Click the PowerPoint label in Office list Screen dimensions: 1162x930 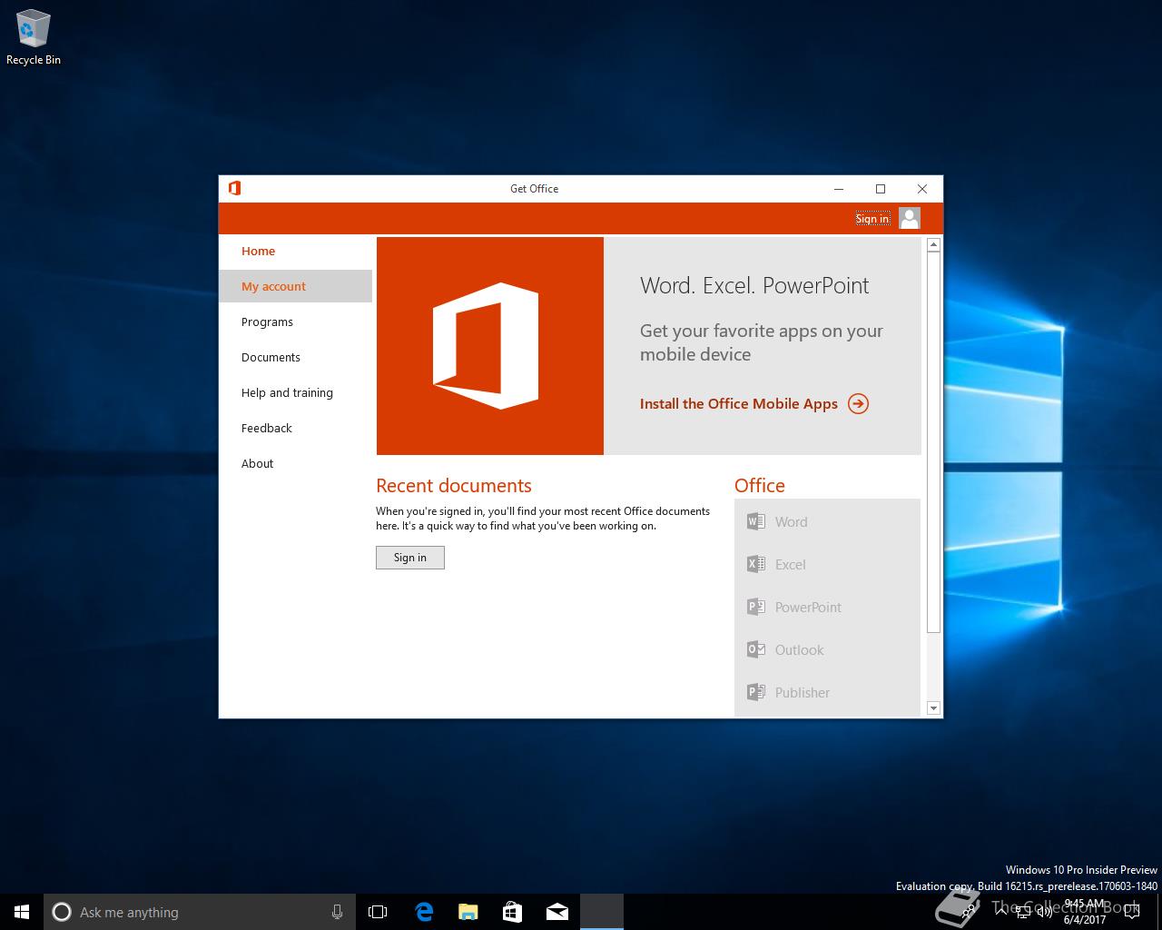pos(808,607)
